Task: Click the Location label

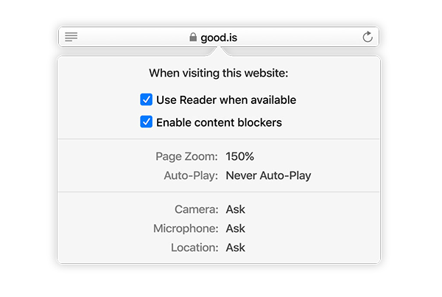Action: [194, 248]
